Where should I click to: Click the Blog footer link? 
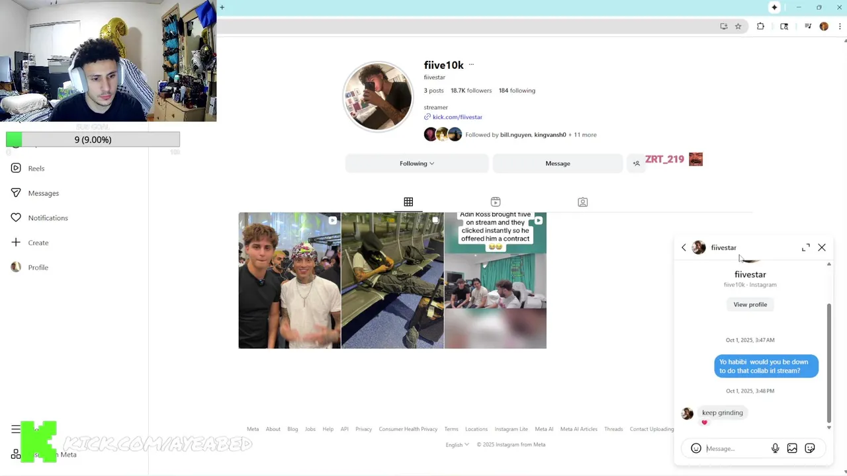[x=292, y=429]
